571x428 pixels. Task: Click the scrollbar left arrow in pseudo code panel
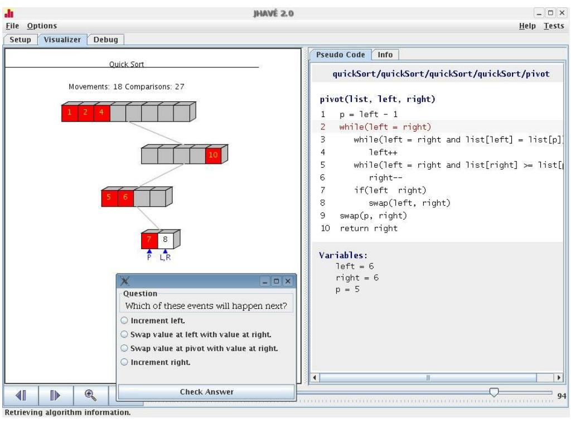314,378
